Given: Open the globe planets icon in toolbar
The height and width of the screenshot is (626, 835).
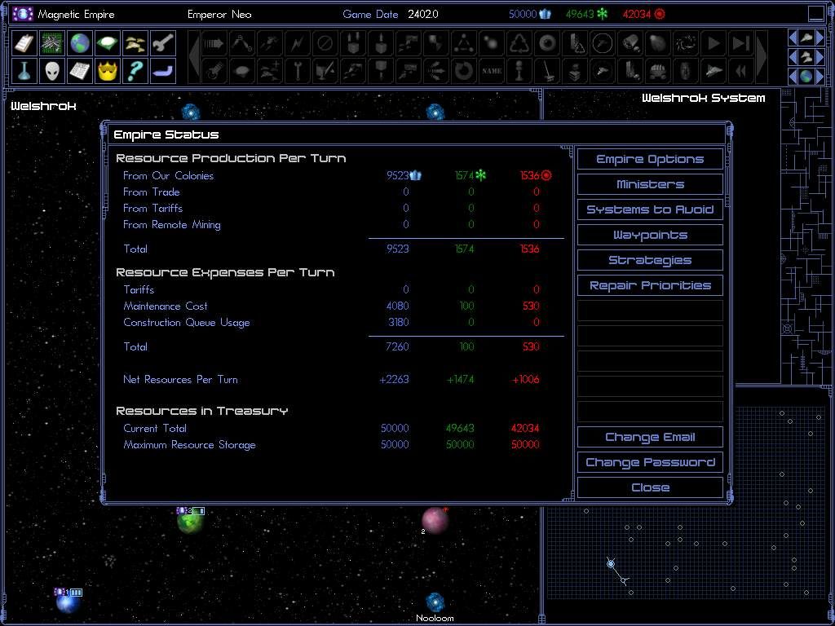Looking at the screenshot, I should point(80,43).
